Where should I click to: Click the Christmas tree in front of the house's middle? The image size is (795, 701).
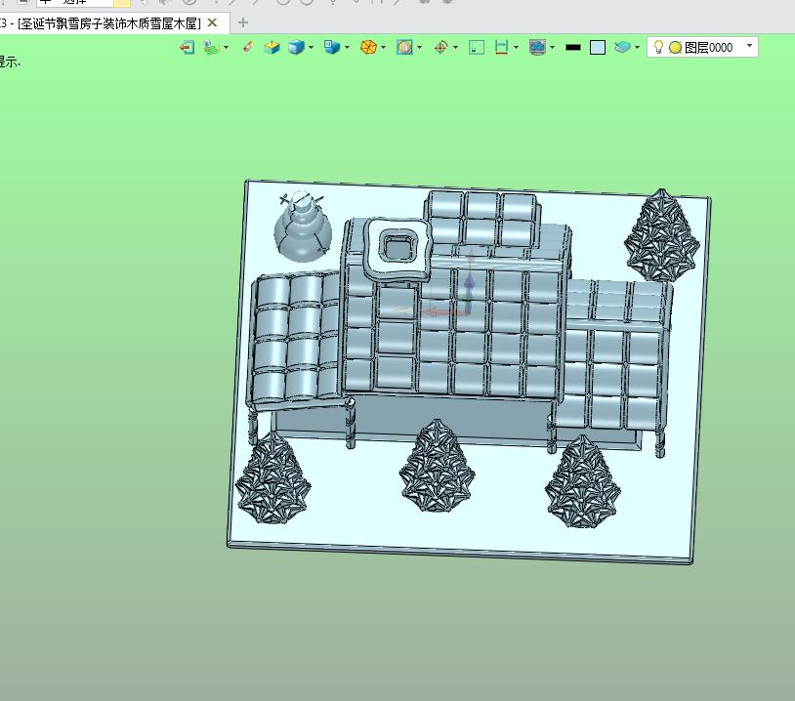coord(437,466)
